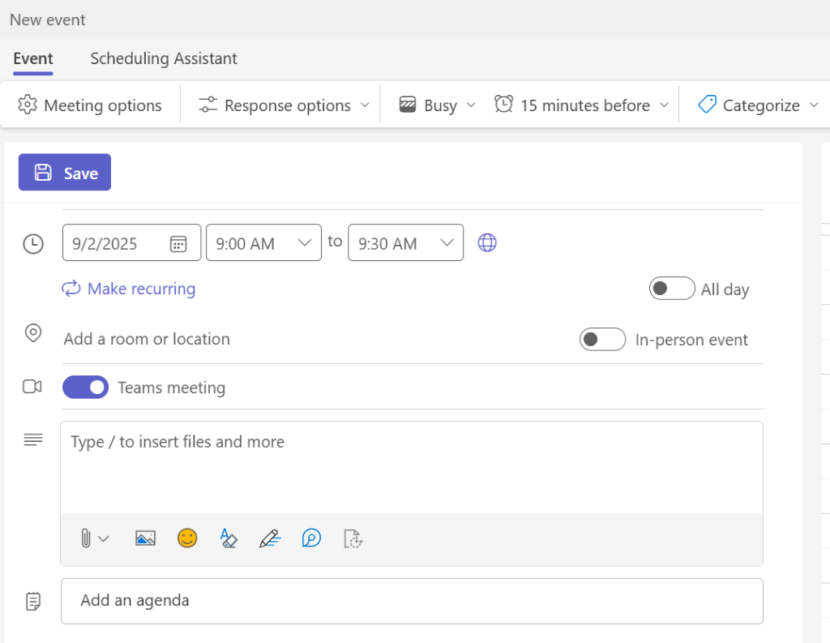Open the time zone globe icon

click(487, 242)
